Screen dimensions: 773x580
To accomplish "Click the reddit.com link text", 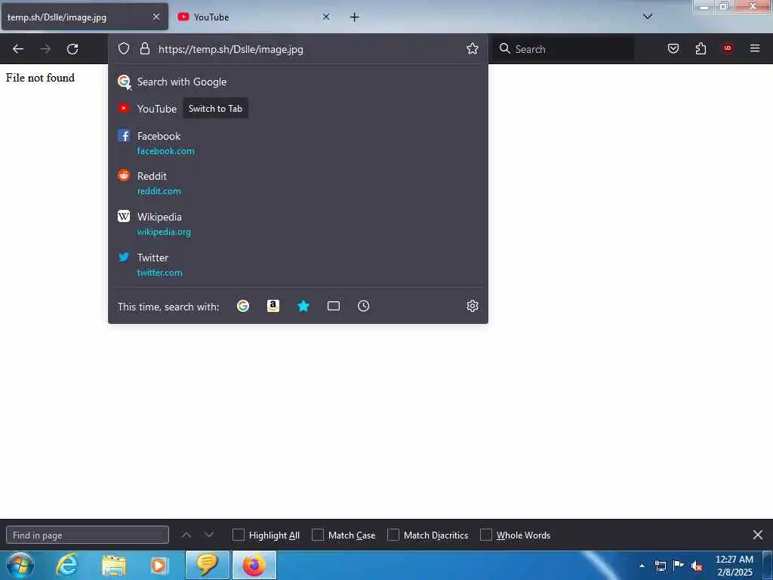I will [159, 191].
